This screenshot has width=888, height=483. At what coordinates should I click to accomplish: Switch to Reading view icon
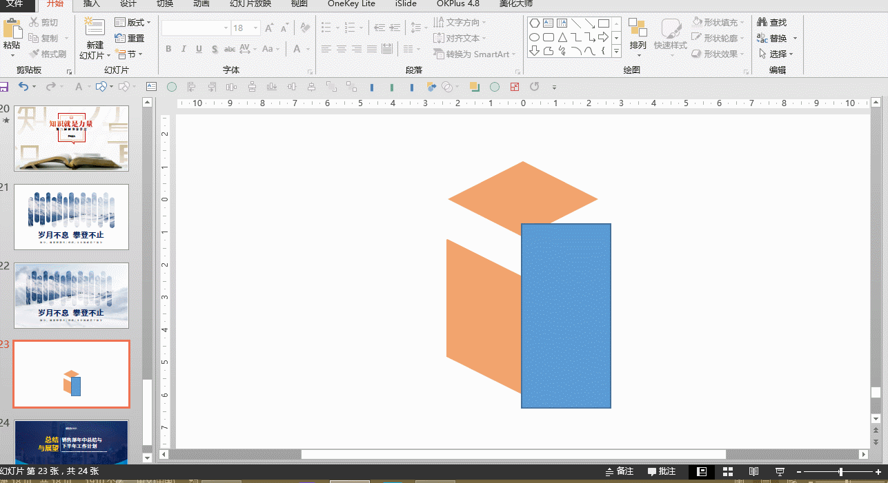(x=753, y=471)
